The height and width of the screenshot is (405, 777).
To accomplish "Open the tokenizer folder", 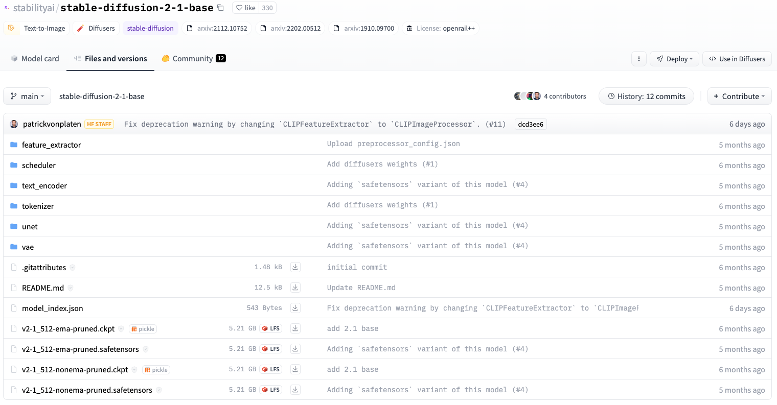I will pos(38,206).
